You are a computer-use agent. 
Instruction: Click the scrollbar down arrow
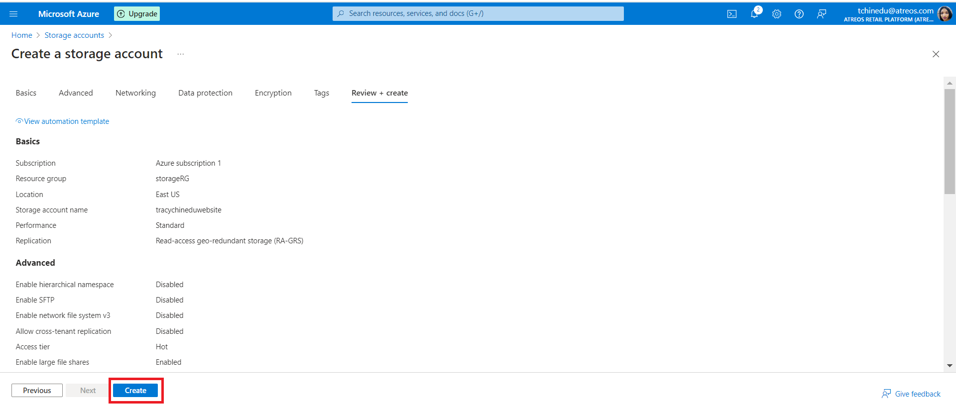[x=950, y=366]
